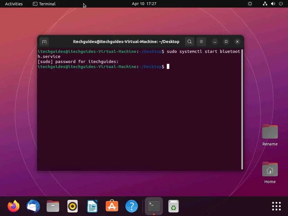Screen dimensions: 288x216
Task: Open the Help application from the dock
Action: coord(131,206)
